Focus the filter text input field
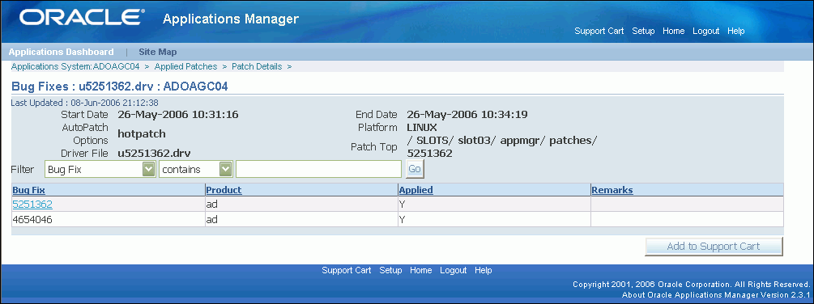 pyautogui.click(x=318, y=169)
